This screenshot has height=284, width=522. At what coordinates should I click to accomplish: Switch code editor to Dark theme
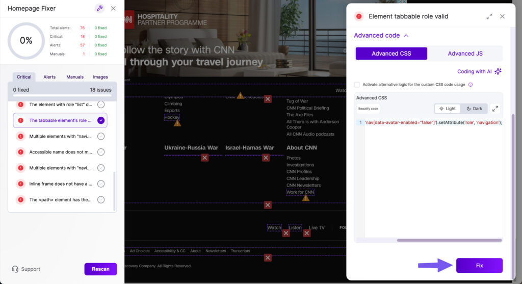[x=474, y=109]
